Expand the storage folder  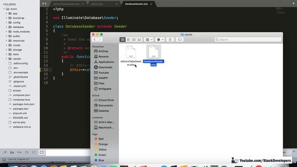6,50
